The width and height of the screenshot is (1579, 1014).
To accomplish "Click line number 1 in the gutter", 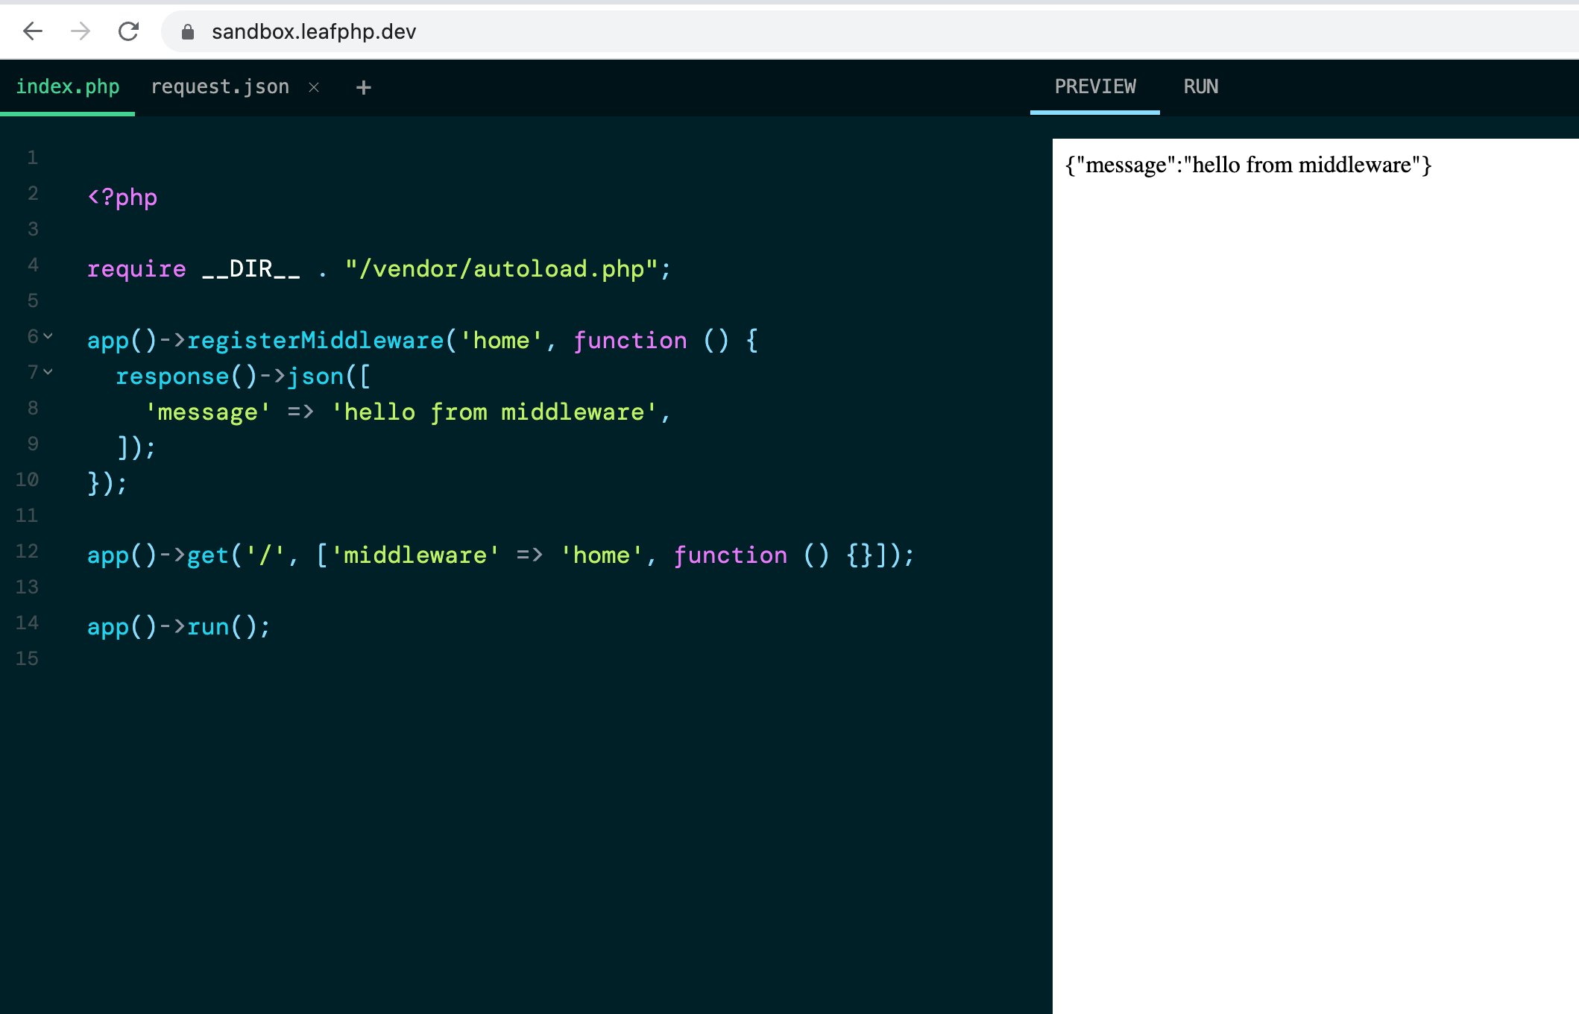I will click(x=33, y=157).
